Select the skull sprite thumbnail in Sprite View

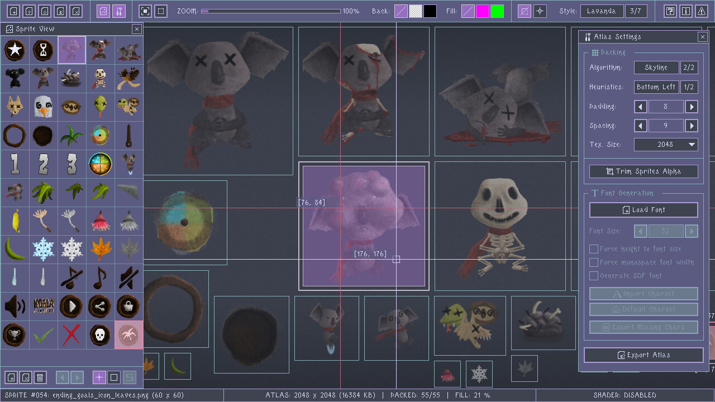coord(101,334)
